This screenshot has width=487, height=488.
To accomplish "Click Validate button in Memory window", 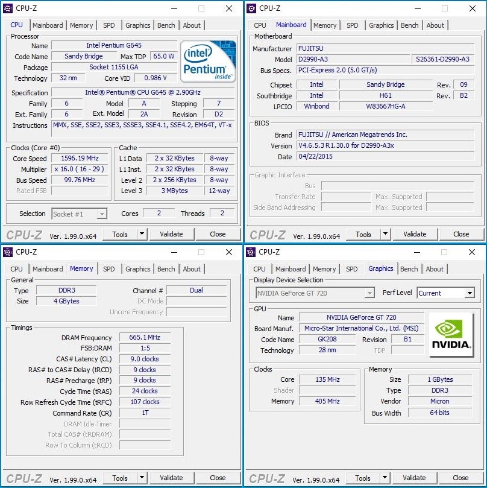I will click(172, 478).
